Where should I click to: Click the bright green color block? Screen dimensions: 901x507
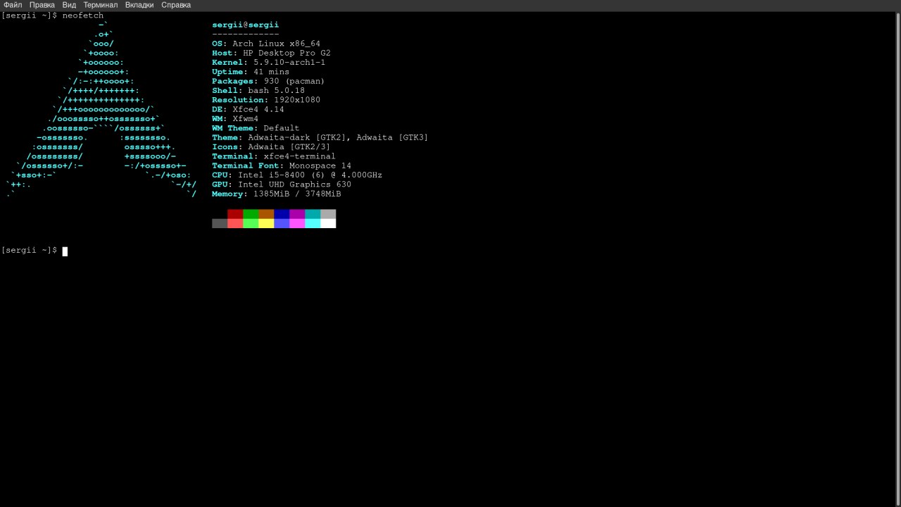point(251,223)
